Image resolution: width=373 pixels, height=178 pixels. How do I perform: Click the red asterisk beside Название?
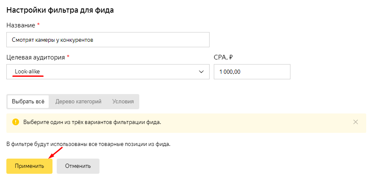point(38,24)
